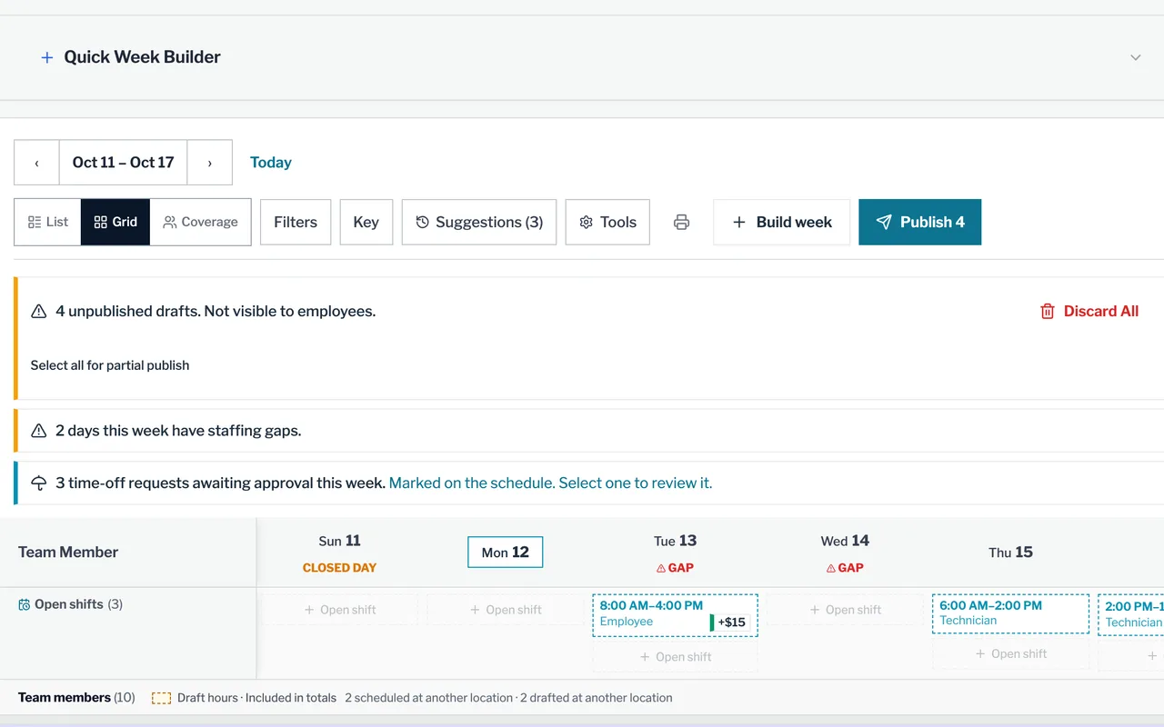
Task: Switch to Coverage view
Action: 200,222
